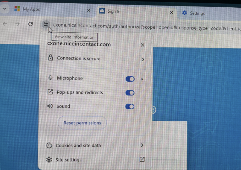This screenshot has height=170, width=241.
Task: Click the Sound label text
Action: coord(63,106)
